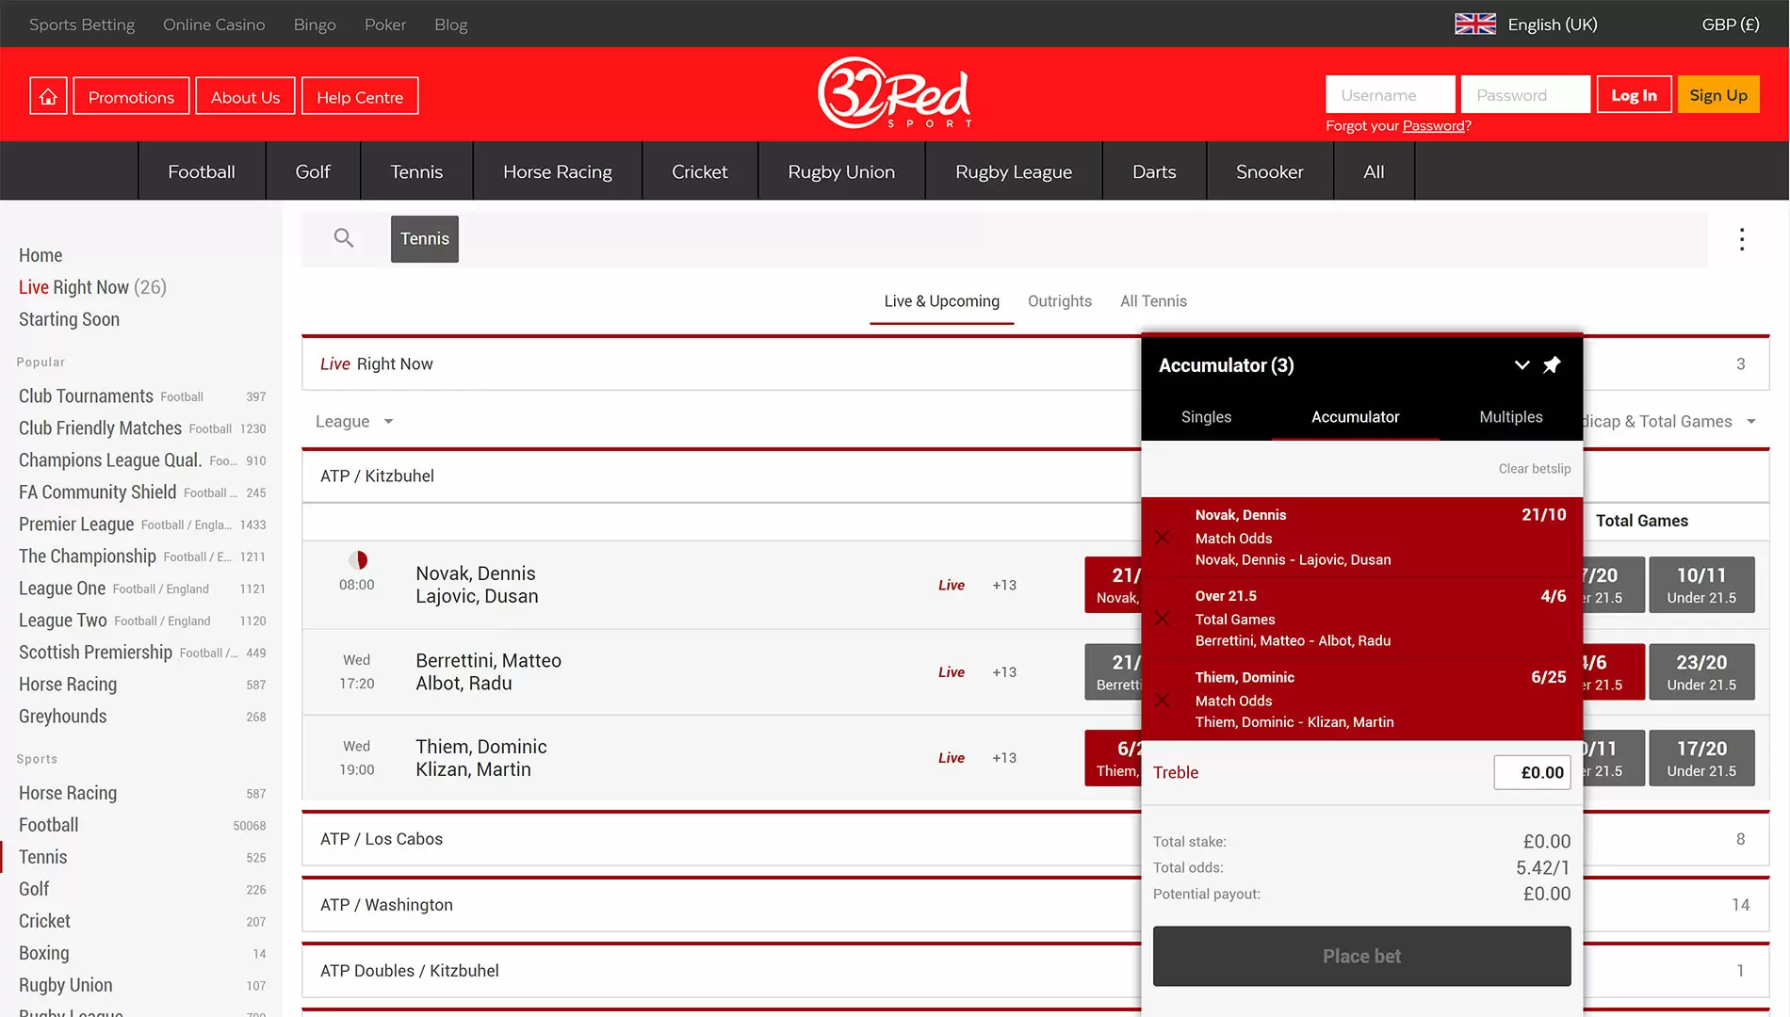Open Greyhounds in the Popular list
This screenshot has width=1790, height=1017.
pos(62,717)
